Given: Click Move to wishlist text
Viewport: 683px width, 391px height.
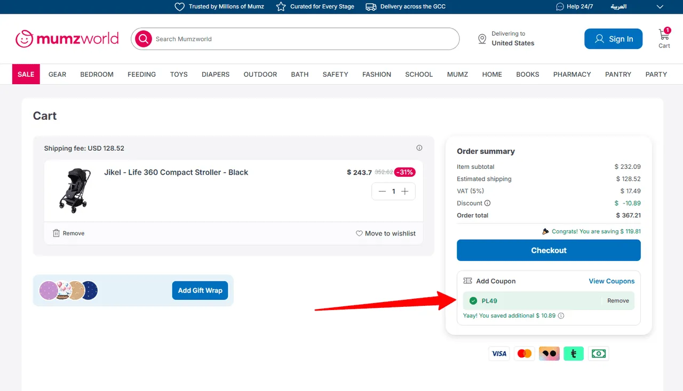Looking at the screenshot, I should pyautogui.click(x=390, y=233).
